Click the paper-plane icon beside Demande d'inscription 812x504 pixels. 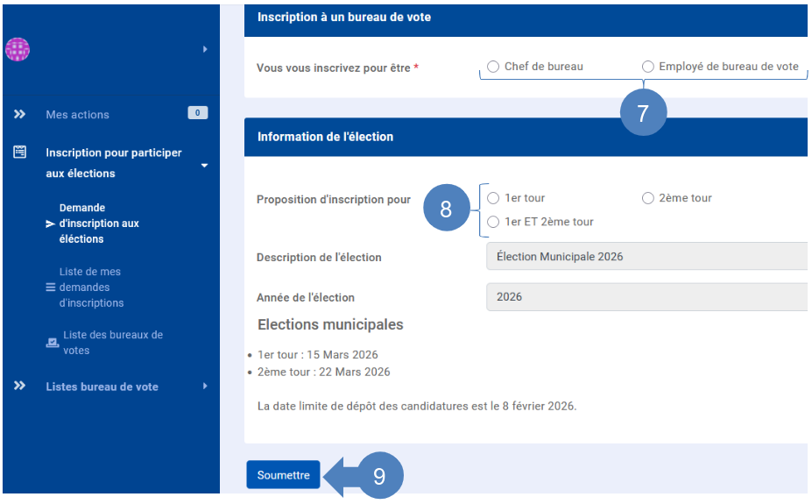(50, 224)
